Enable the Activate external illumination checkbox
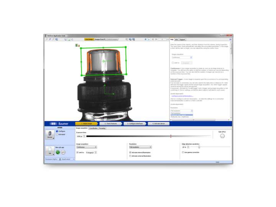The image size is (276, 207). [x=130, y=156]
